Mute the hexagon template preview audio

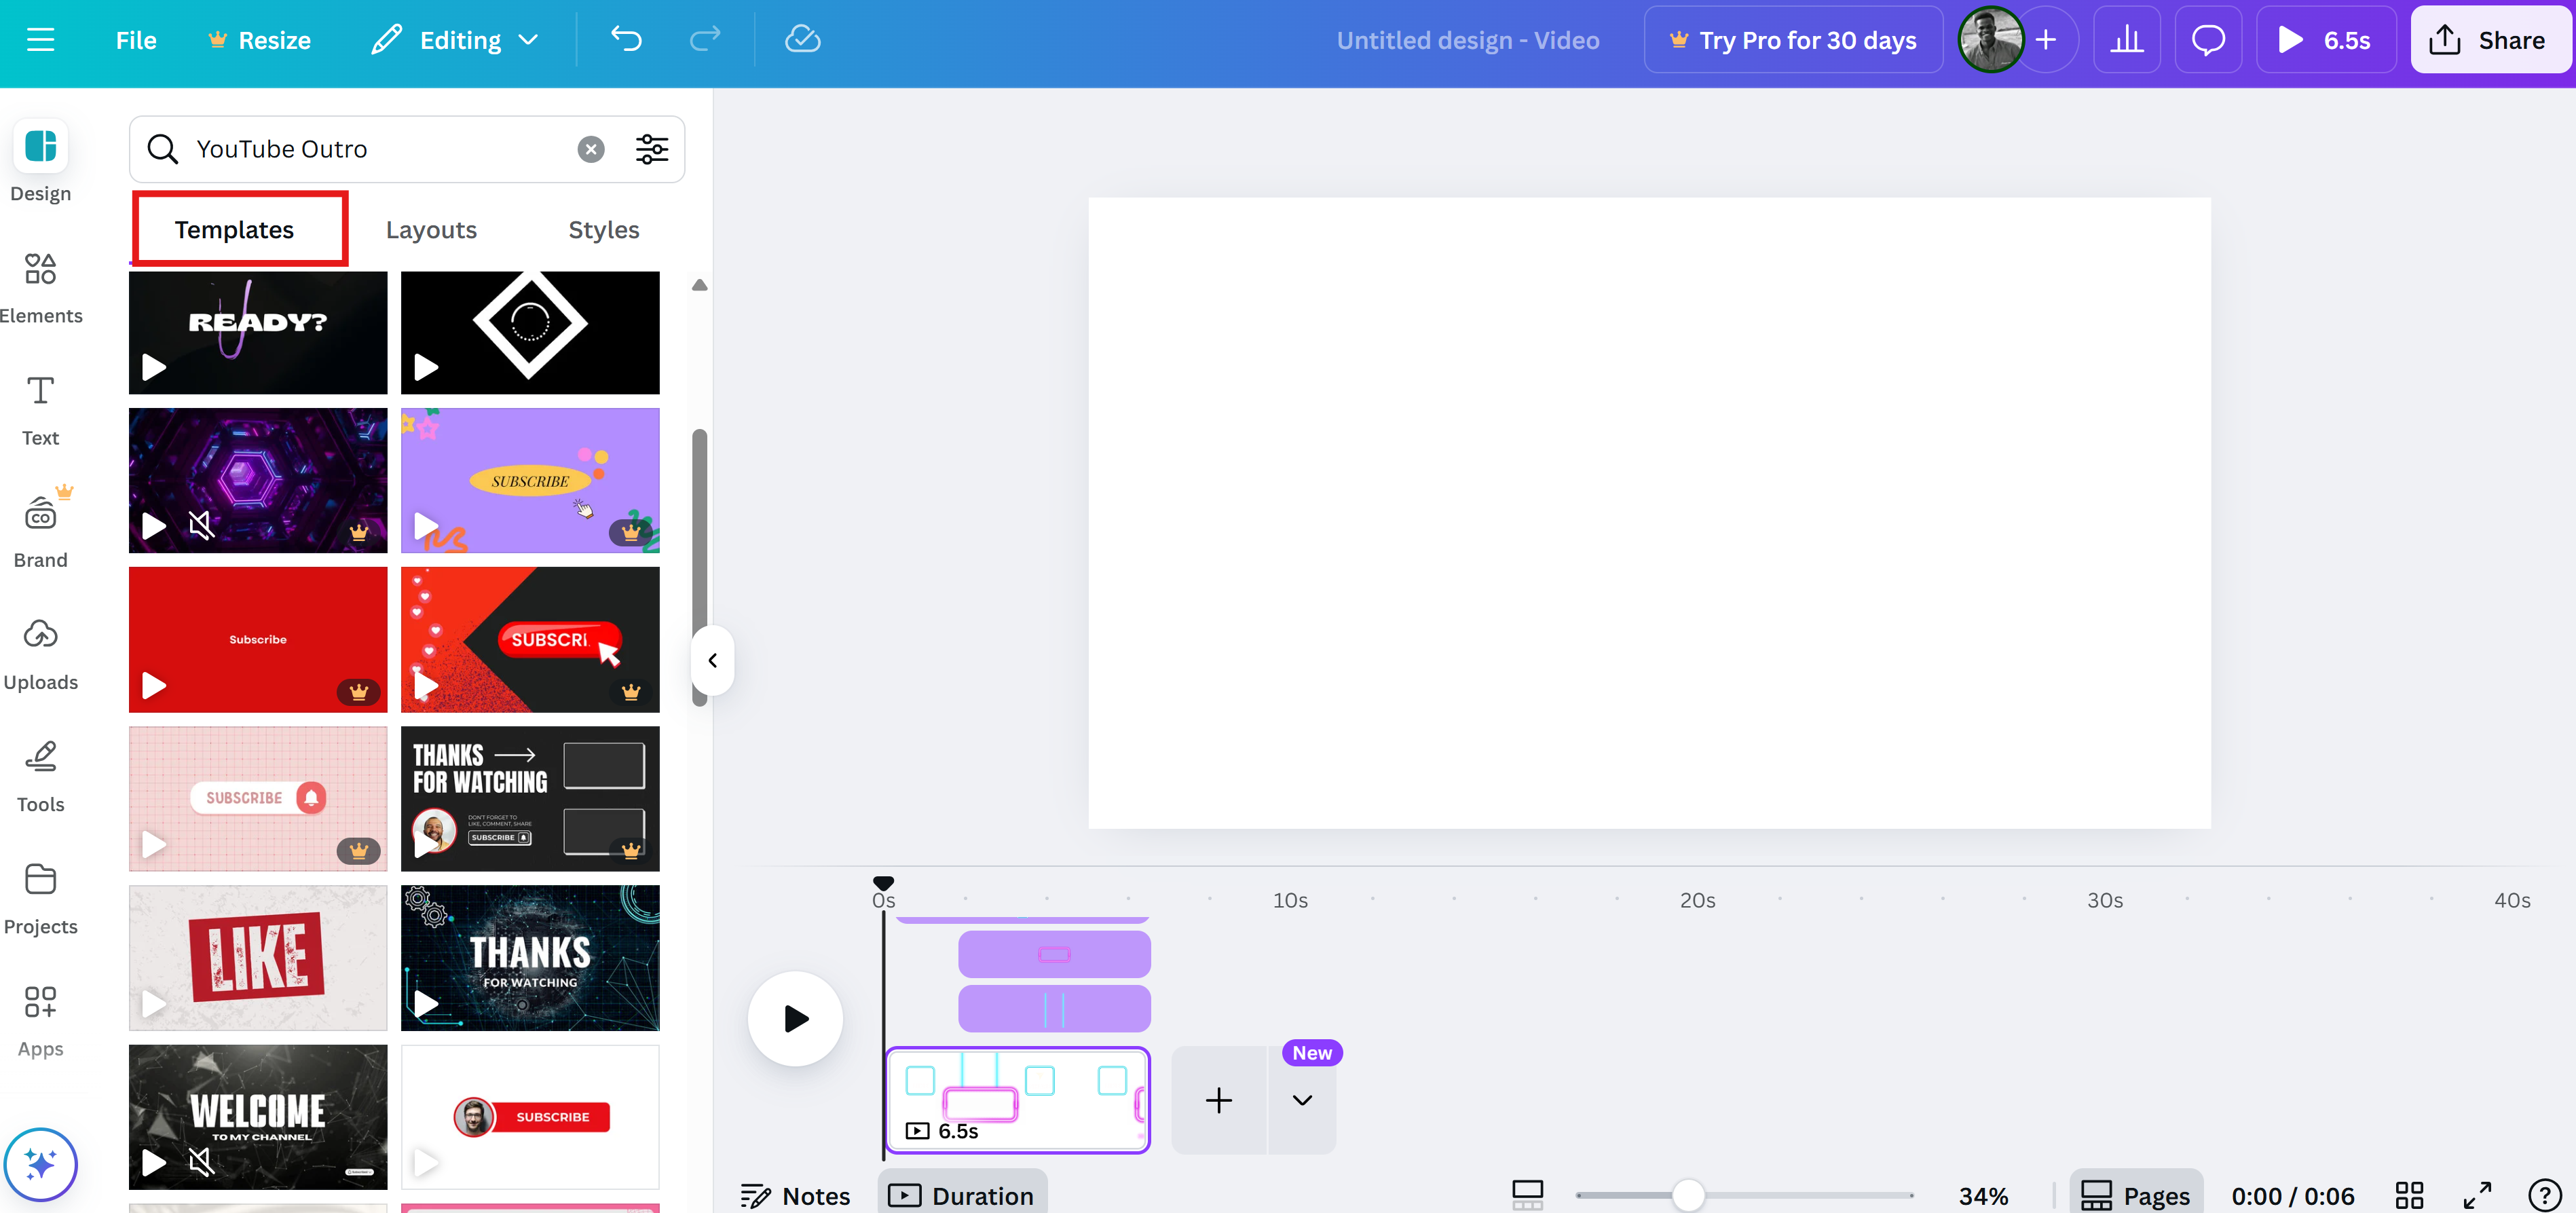203,526
